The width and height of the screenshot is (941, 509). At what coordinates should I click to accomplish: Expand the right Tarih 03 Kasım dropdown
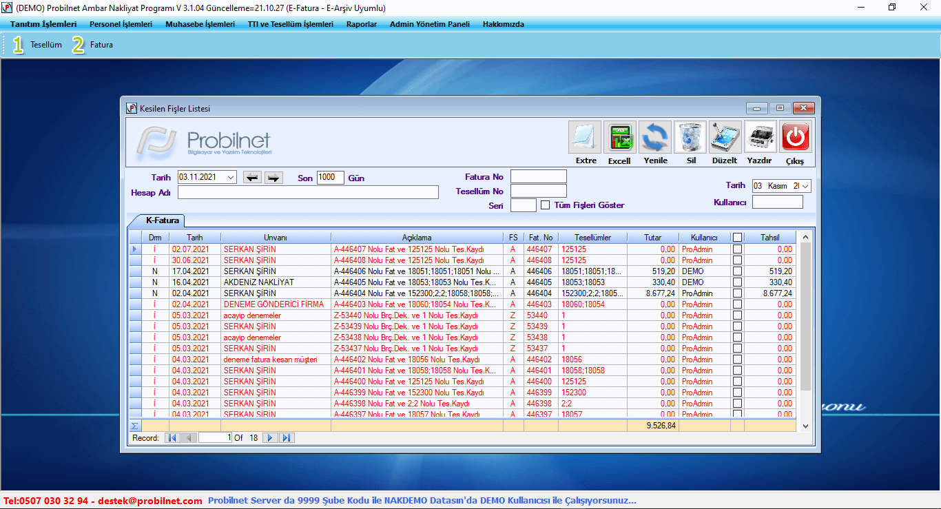click(805, 186)
